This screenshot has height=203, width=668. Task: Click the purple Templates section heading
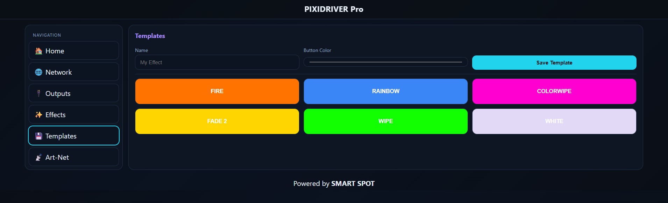150,36
